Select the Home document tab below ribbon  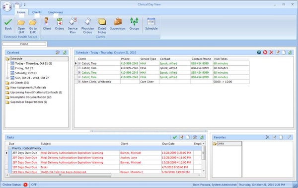(x=24, y=44)
